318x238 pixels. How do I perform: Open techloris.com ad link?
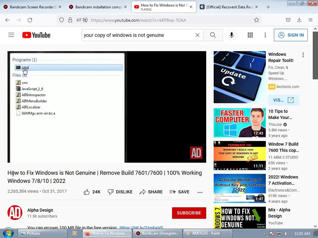(x=288, y=87)
